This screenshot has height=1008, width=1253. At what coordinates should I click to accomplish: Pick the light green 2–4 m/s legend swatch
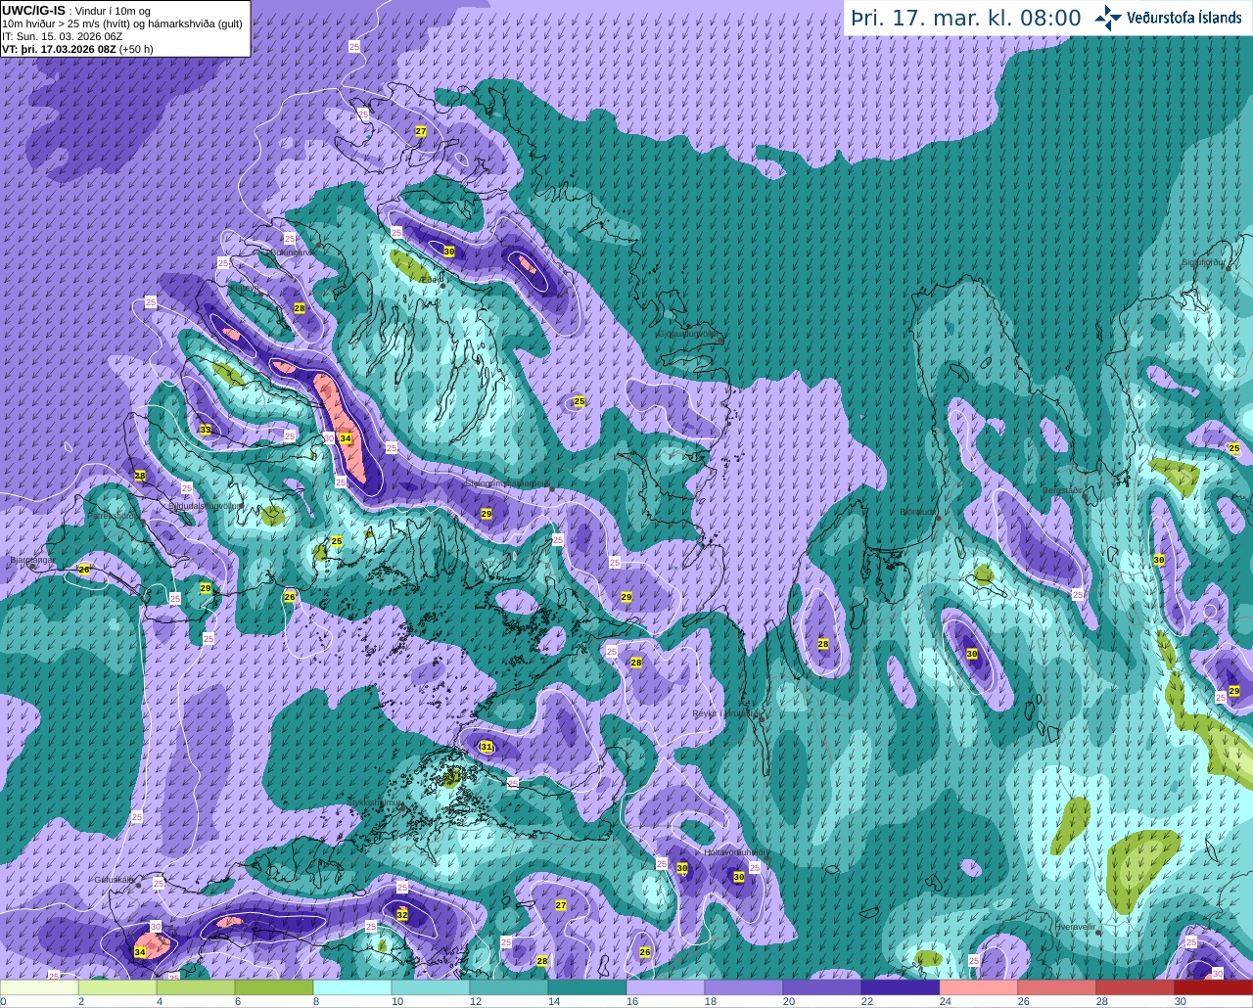click(x=117, y=988)
